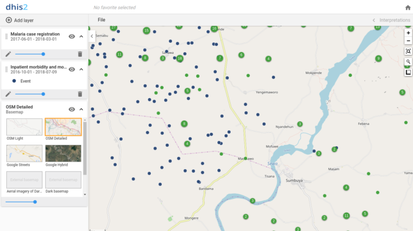Image resolution: width=413 pixels, height=231 pixels.
Task: Collapse the OSM Detailed basemap card
Action: 81,109
